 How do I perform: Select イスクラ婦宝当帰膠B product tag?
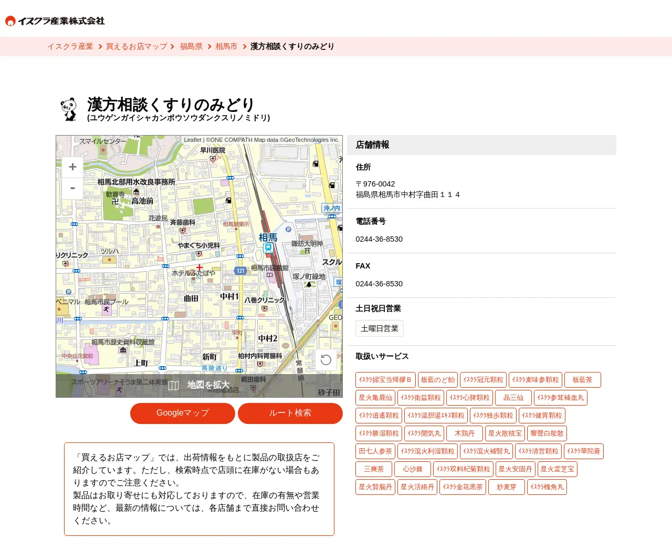point(385,380)
